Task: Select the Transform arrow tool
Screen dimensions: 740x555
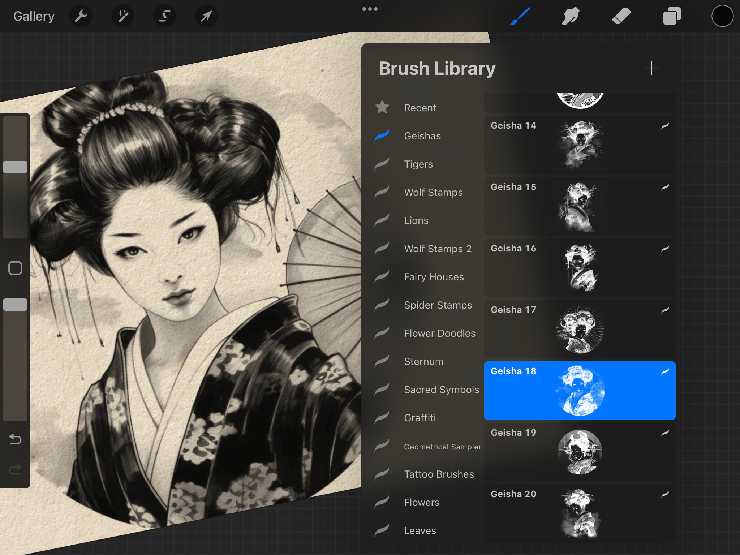Action: click(x=206, y=16)
